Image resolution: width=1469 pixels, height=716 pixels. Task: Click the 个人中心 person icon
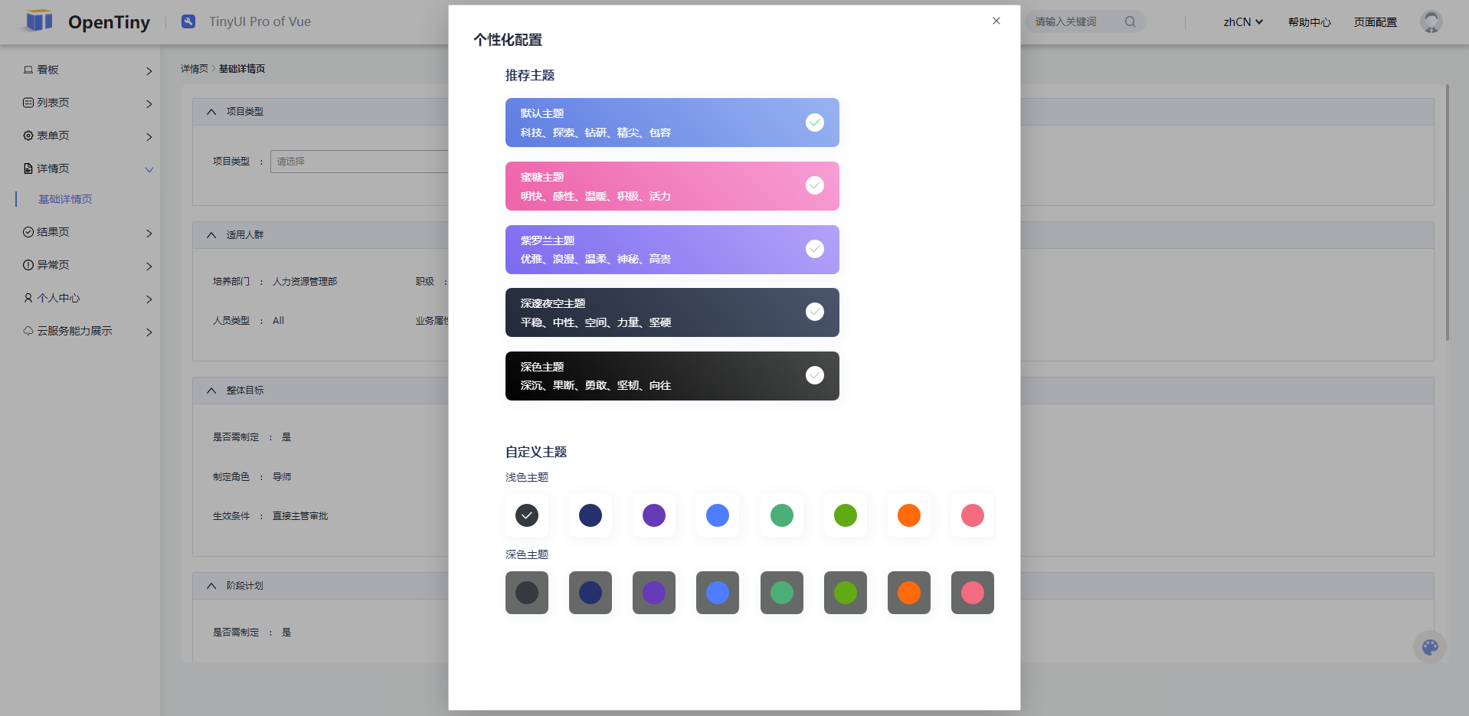(x=28, y=298)
